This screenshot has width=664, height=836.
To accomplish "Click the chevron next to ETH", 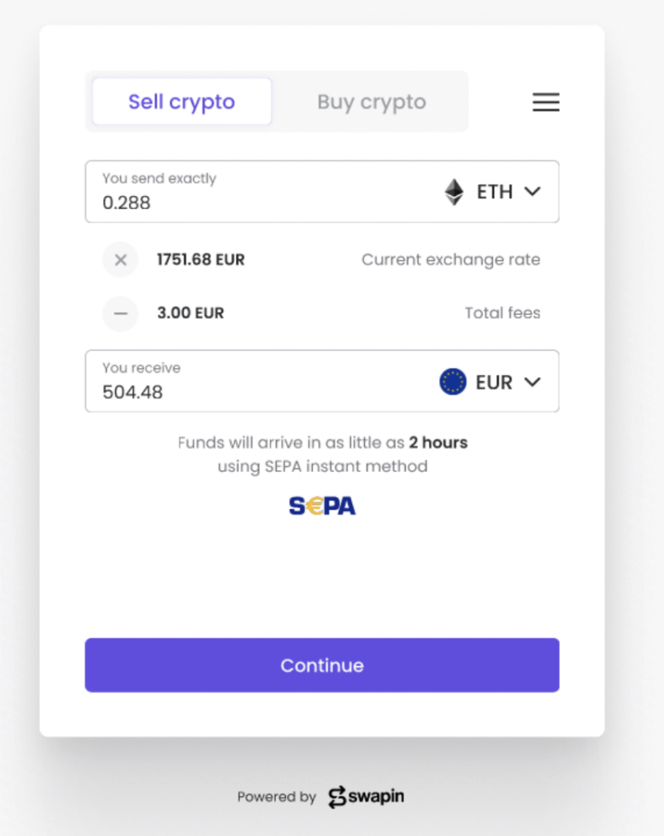I will coord(533,192).
